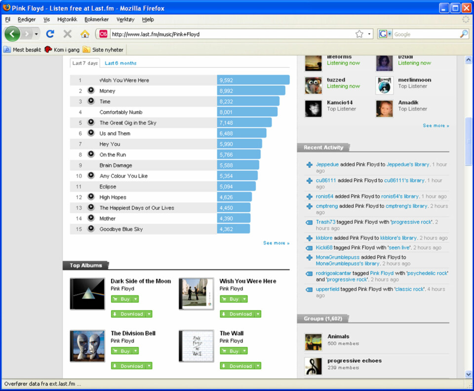The width and height of the screenshot is (474, 391).
Task: Open merlinmoon's profile link
Action: pyautogui.click(x=414, y=80)
